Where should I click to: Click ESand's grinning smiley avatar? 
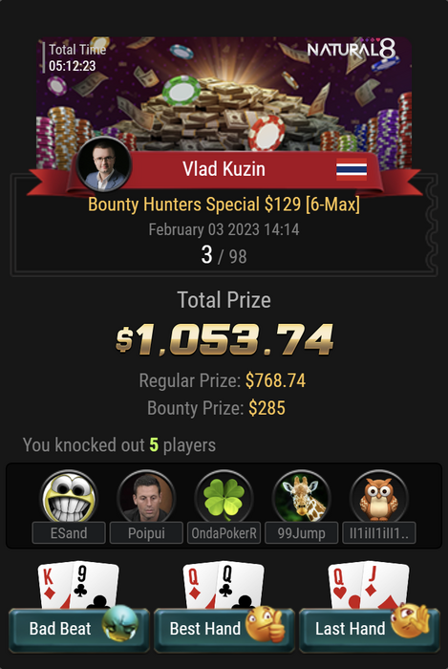pos(69,497)
